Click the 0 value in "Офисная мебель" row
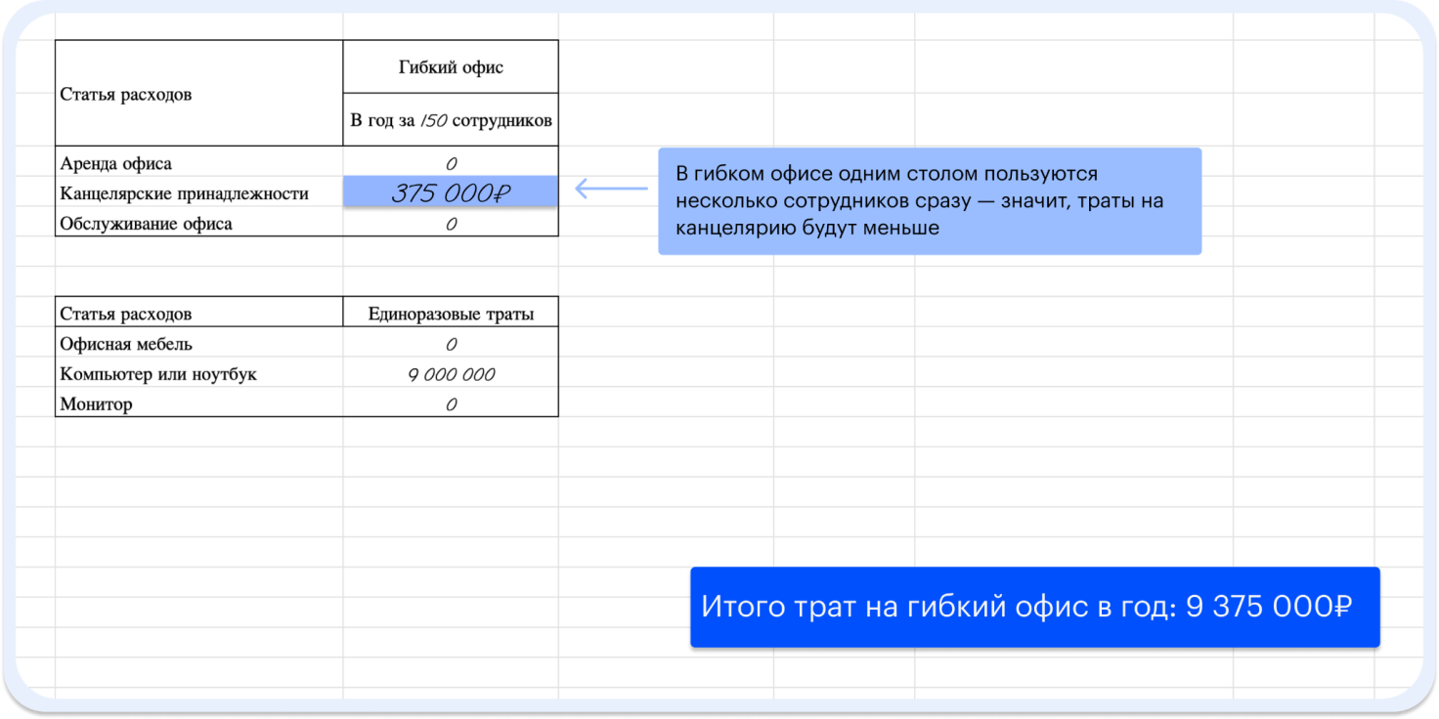Screen dimensions: 1439x719 [451, 344]
